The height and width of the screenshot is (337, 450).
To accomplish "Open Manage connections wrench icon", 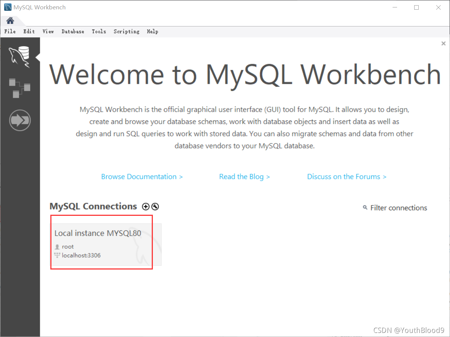I will pos(155,207).
